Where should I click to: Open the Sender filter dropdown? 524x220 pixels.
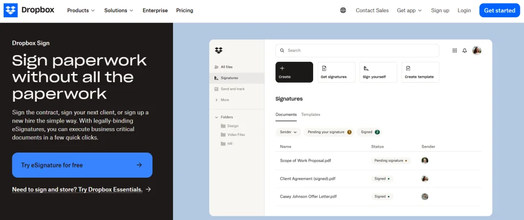coord(288,132)
